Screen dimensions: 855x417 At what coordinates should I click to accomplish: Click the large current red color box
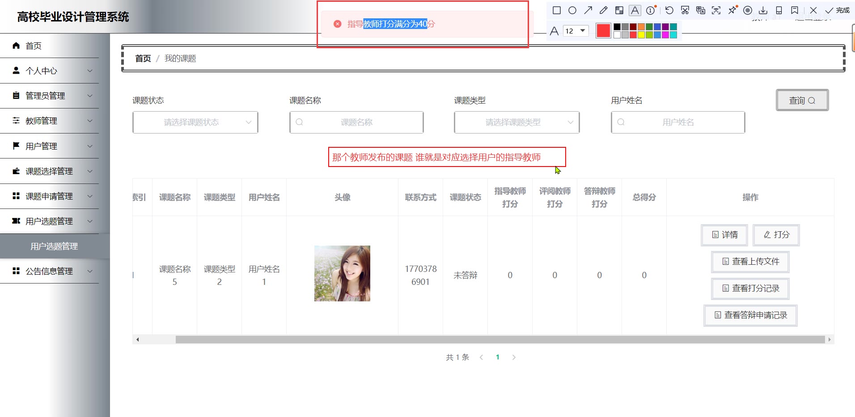pyautogui.click(x=603, y=31)
